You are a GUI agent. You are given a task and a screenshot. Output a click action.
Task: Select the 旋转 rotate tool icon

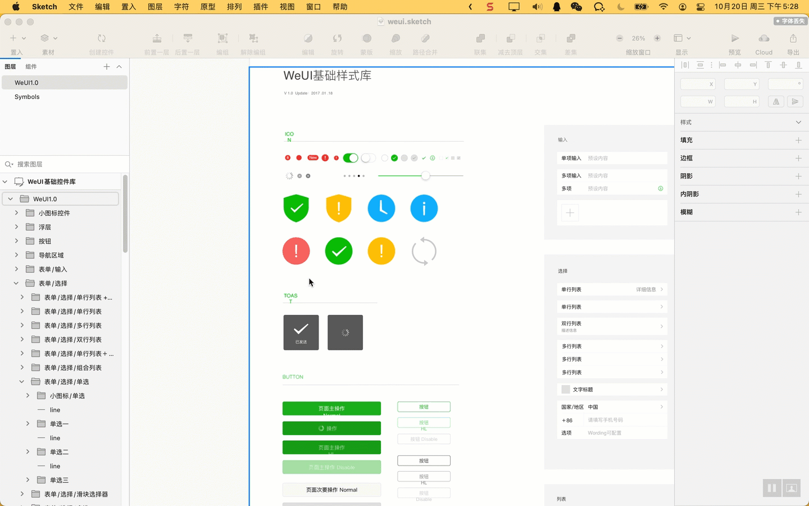pos(337,38)
